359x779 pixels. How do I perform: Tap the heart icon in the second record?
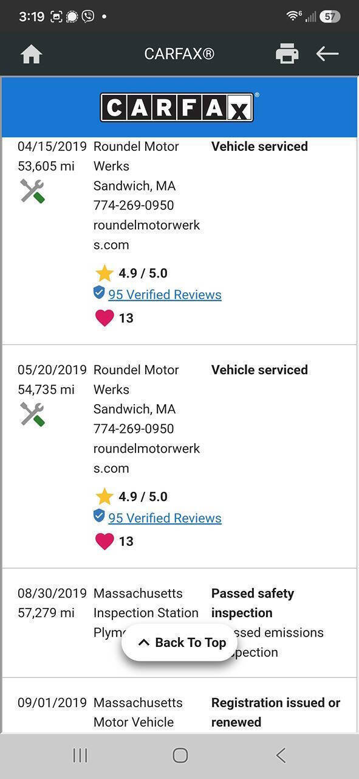coord(104,541)
